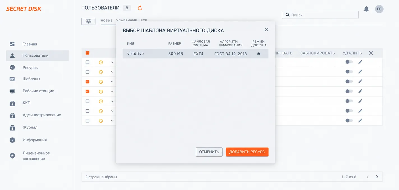Open notifications via the bell icon
The height and width of the screenshot is (190, 399).
(x=366, y=9)
